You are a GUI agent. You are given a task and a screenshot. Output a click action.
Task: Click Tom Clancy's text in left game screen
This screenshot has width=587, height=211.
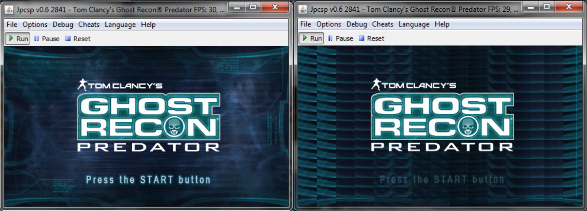(125, 86)
